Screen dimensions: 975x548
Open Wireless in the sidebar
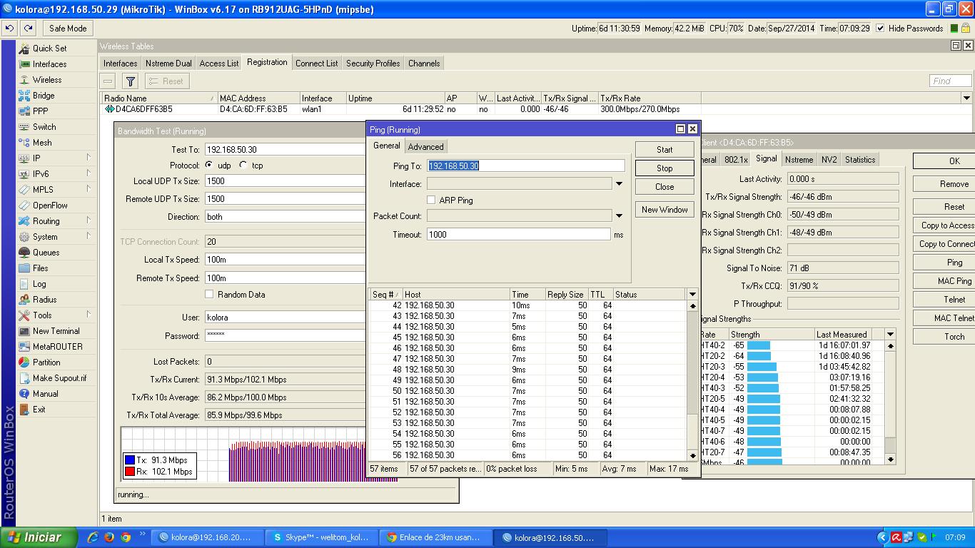[46, 80]
